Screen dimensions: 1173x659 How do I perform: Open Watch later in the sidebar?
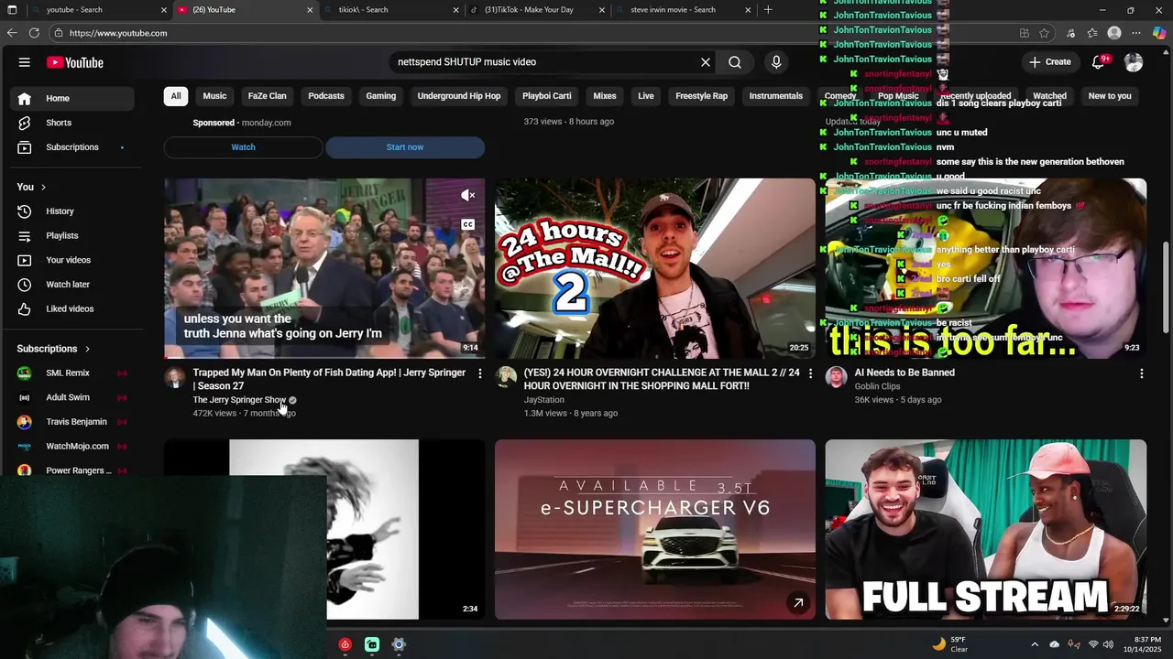click(x=72, y=285)
